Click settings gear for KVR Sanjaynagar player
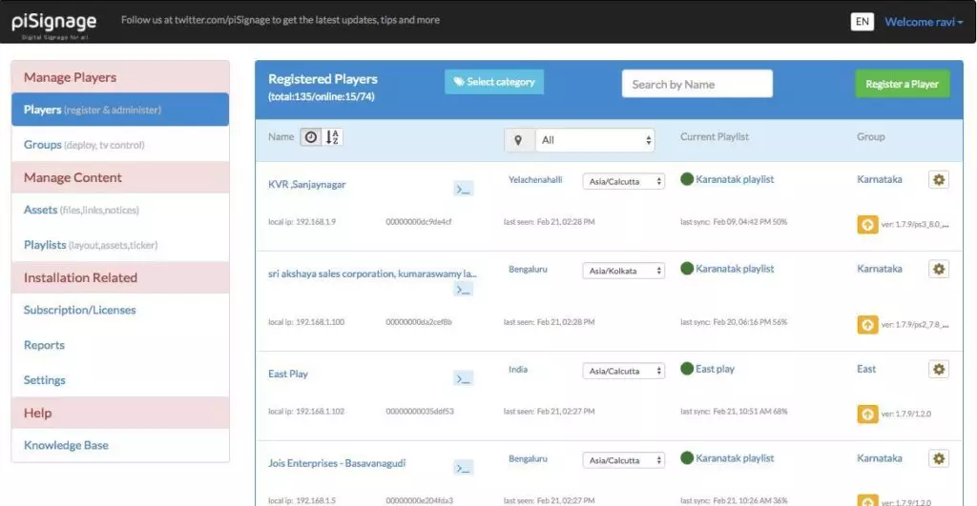The height and width of the screenshot is (506, 977). [x=939, y=180]
